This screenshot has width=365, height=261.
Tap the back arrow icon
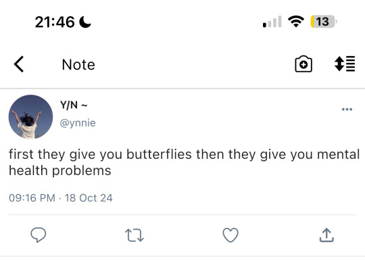coord(19,64)
